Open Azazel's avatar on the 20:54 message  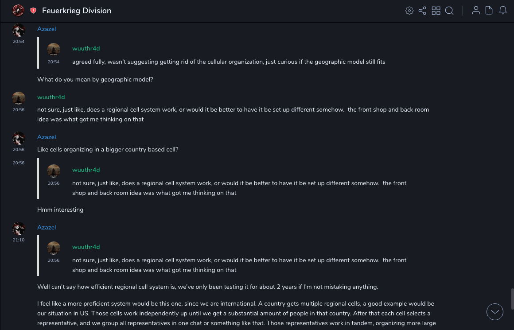point(19,31)
